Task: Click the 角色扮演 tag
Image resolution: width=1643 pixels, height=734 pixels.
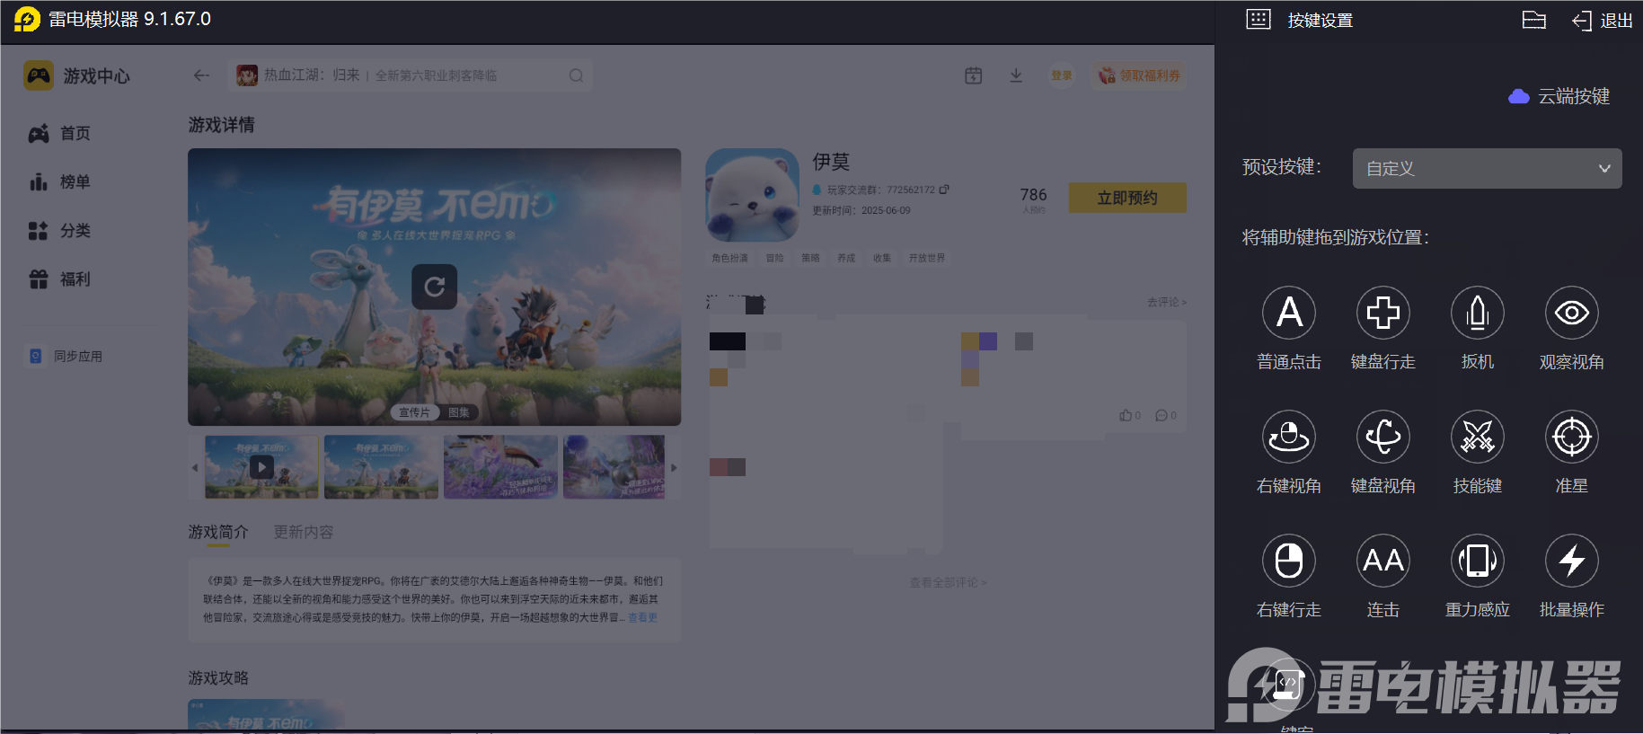Action: (729, 258)
